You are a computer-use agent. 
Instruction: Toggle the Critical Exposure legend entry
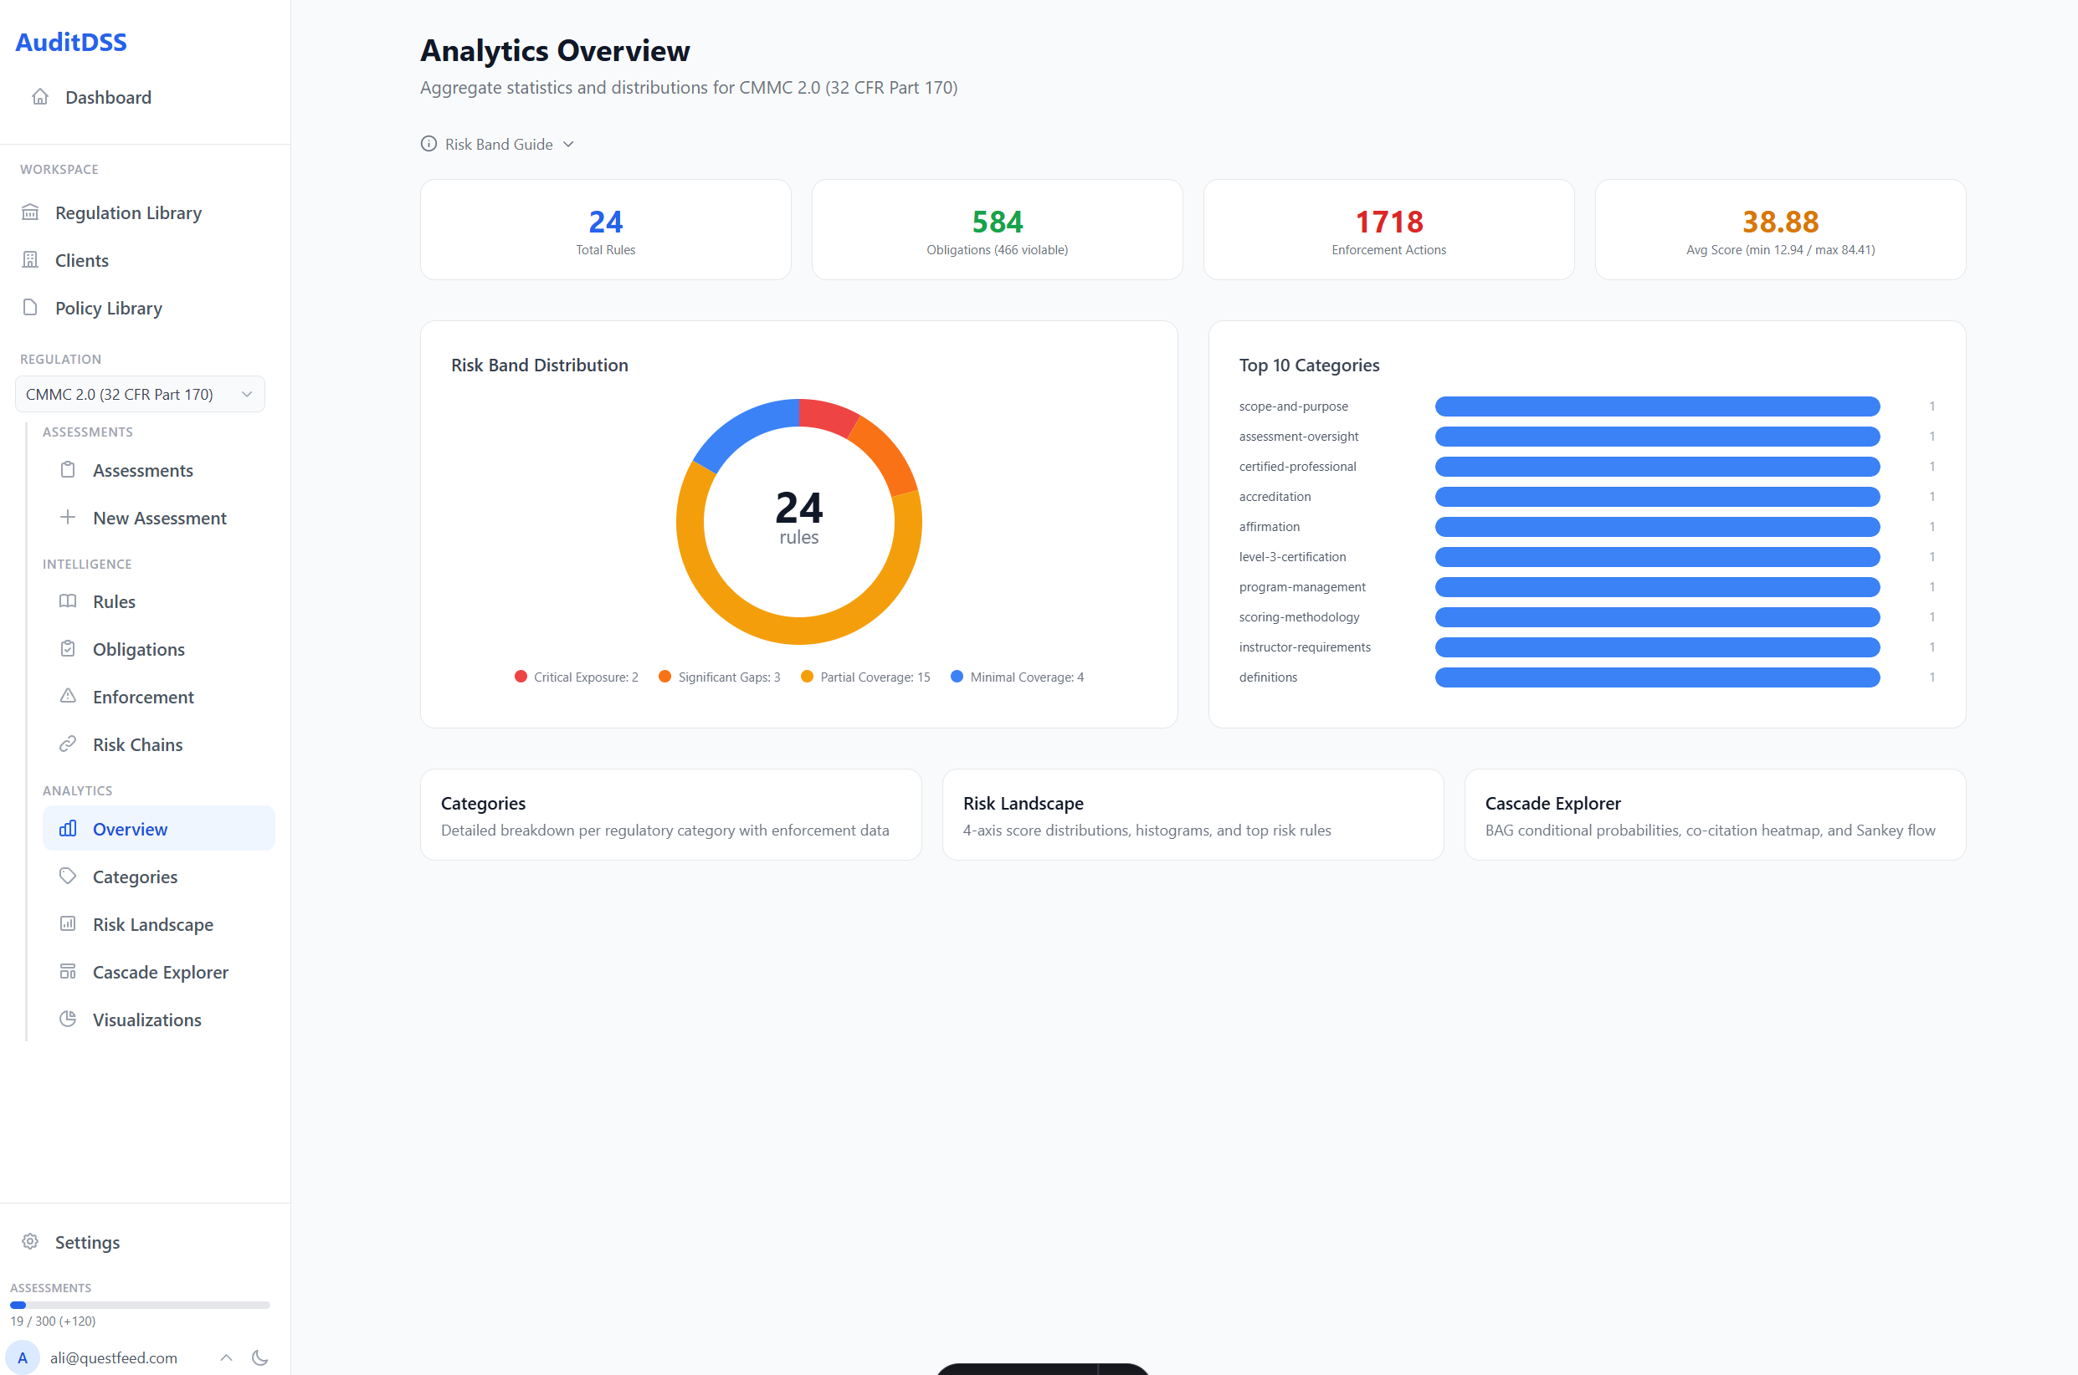575,676
